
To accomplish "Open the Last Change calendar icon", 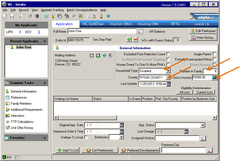I will tap(186, 131).
